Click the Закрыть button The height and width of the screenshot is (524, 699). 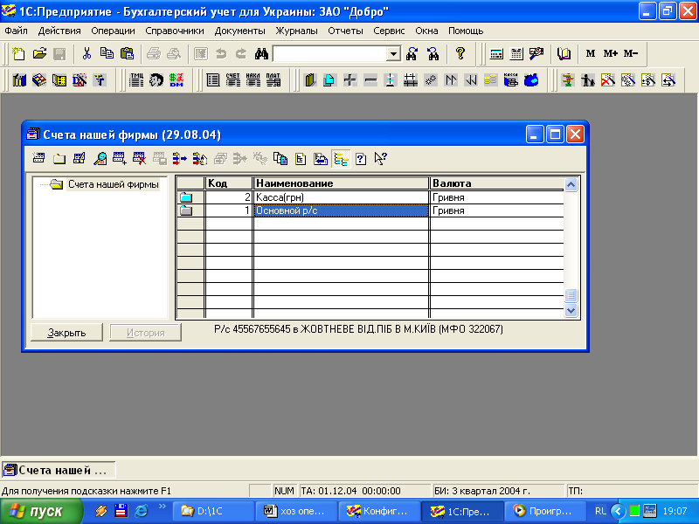[x=66, y=333]
